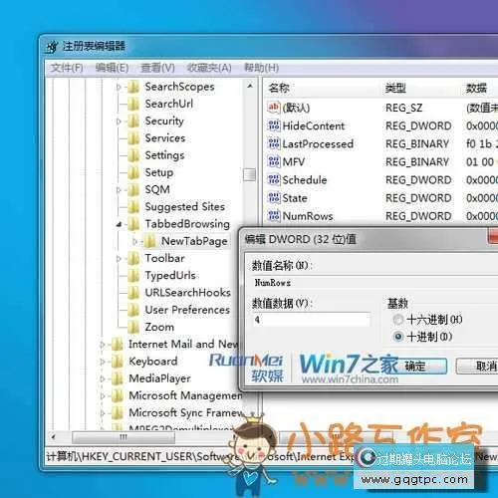Click the 类型 column header

pos(395,88)
